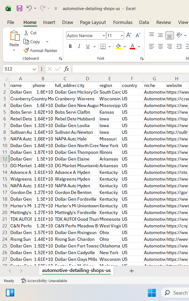This screenshot has width=189, height=301.
Task: Increase font size with large A
Action: (x=129, y=35)
